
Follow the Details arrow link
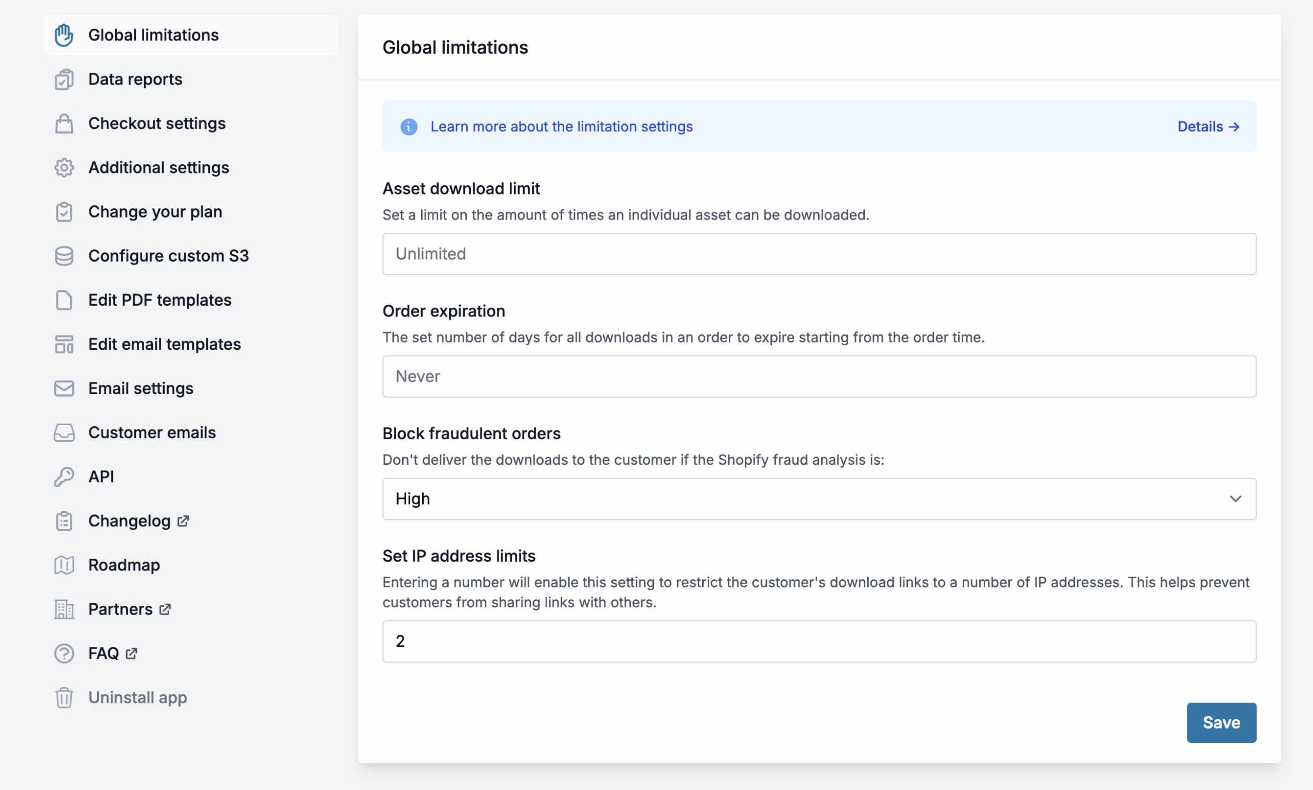click(1208, 127)
